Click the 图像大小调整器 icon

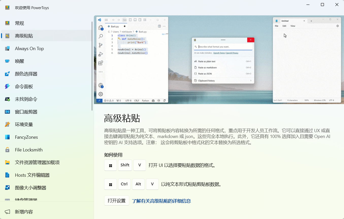7,188
